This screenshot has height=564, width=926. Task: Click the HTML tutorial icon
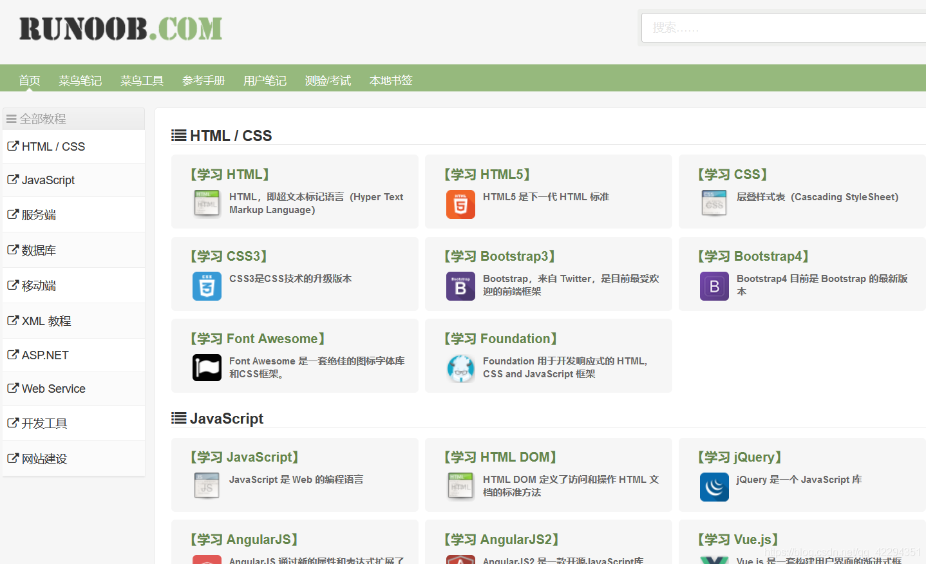coord(207,203)
